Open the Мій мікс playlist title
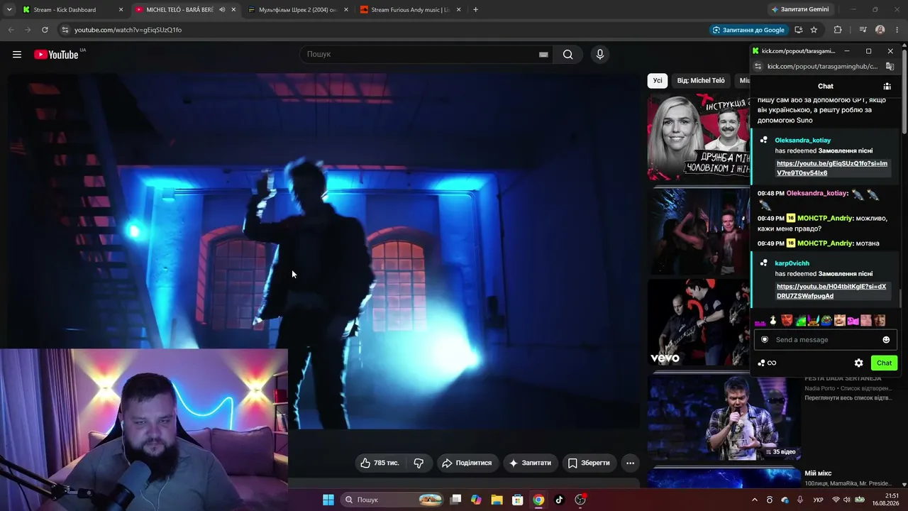 pos(818,473)
